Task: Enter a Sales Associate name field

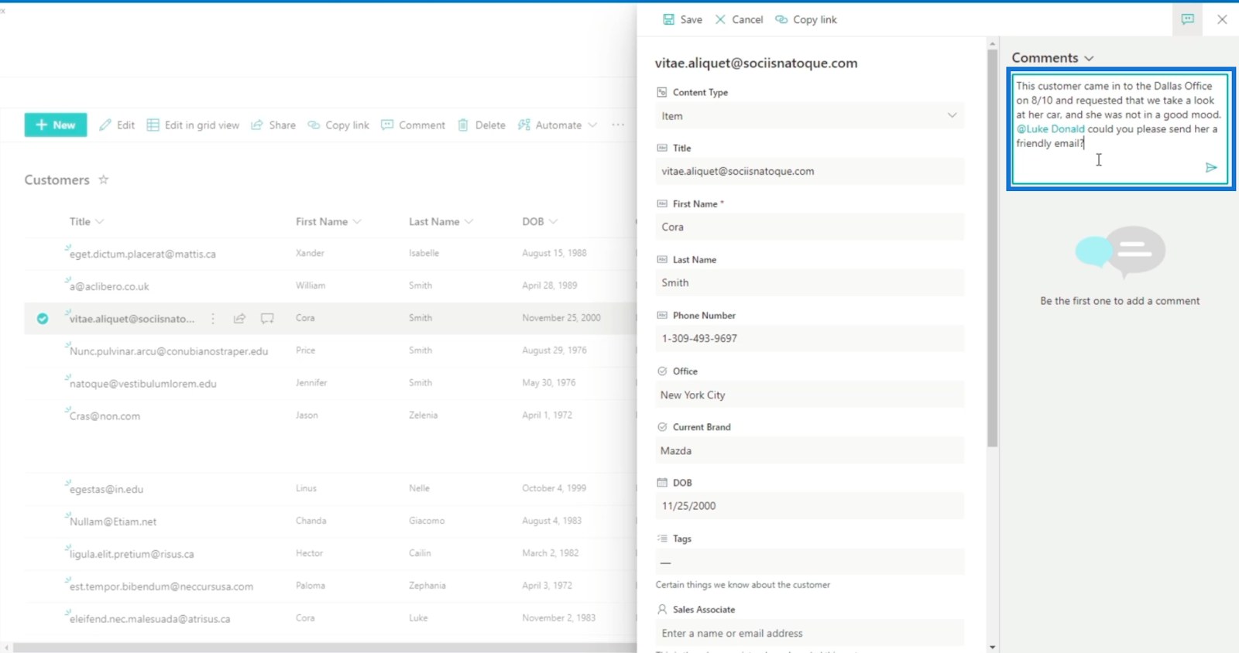Action: [809, 633]
